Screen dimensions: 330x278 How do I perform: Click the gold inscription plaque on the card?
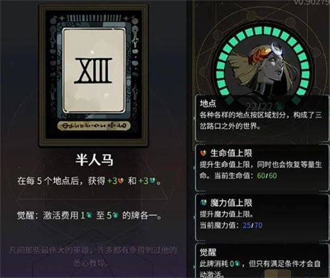(x=94, y=126)
